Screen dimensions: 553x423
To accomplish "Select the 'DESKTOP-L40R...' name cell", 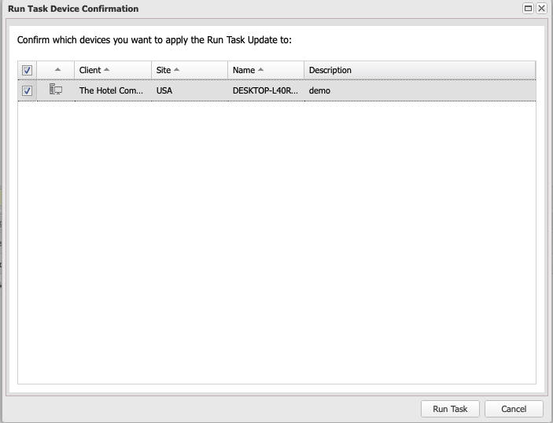I will 265,90.
